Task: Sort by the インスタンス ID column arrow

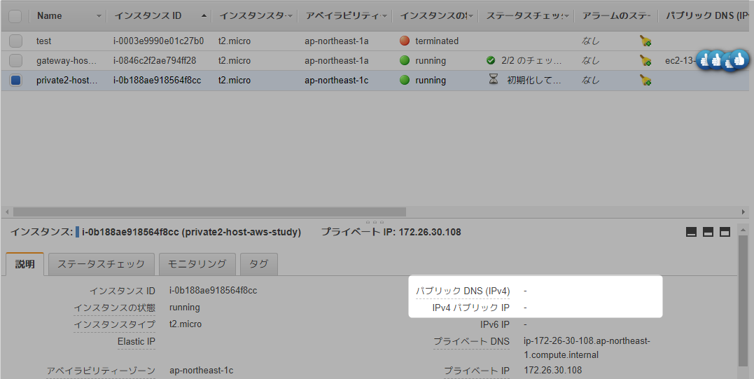Action: point(204,16)
